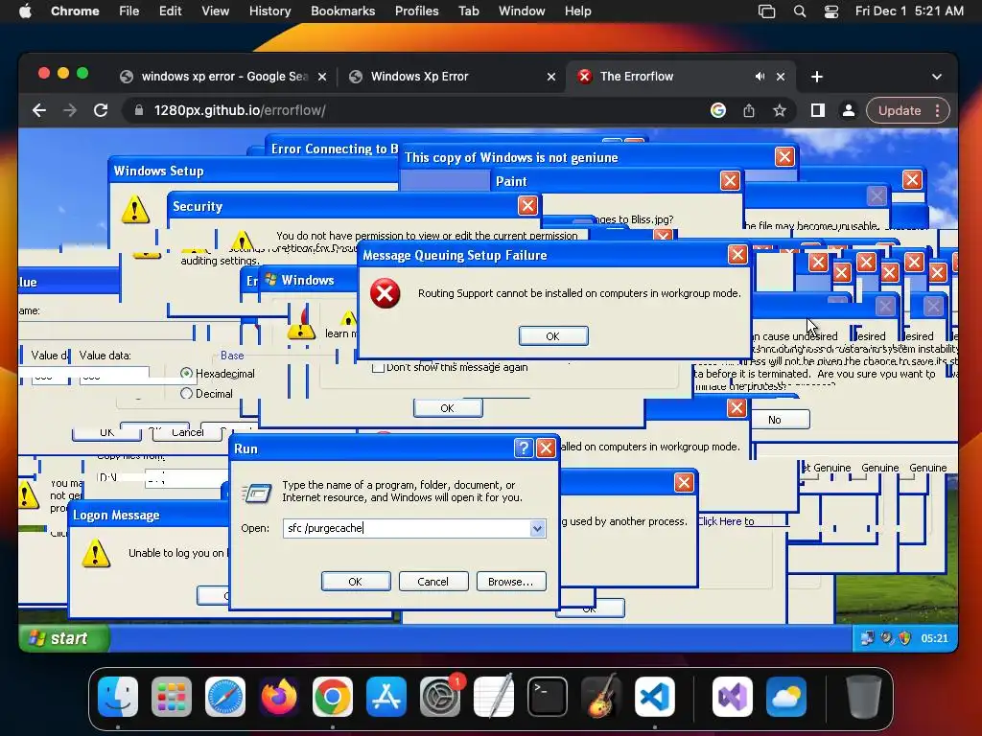982x736 pixels.
Task: Launch GarageBand from the Dock
Action: (601, 697)
